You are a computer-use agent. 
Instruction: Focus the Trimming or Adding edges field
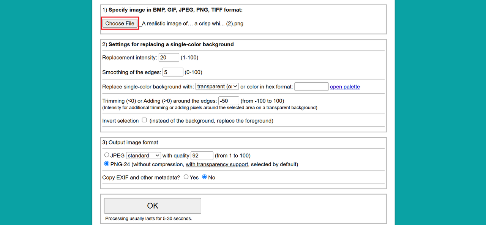[229, 101]
